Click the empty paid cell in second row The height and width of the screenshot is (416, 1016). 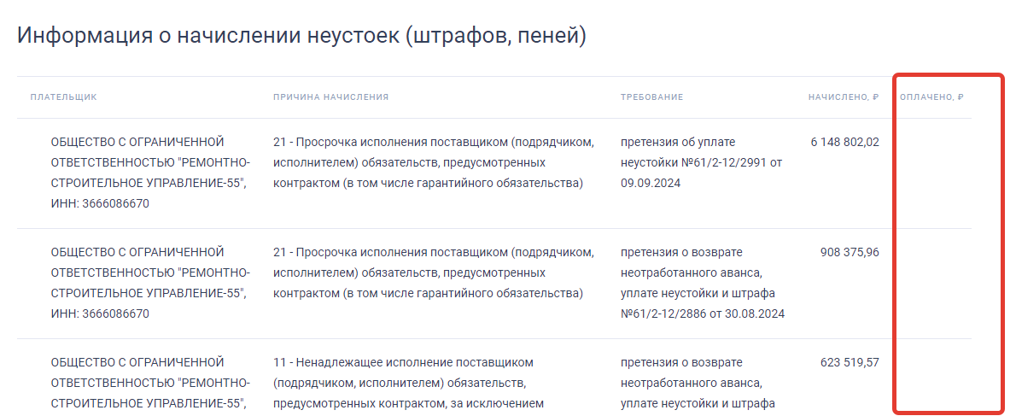(x=931, y=283)
